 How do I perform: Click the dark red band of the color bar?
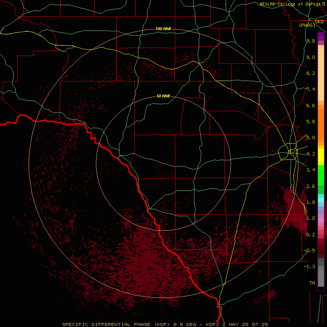pyautogui.click(x=321, y=248)
